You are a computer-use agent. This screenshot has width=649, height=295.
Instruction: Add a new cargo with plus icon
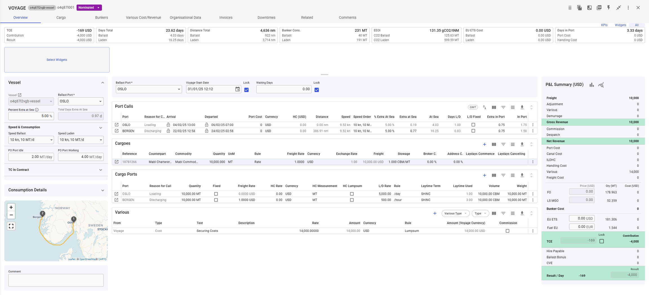click(x=484, y=144)
